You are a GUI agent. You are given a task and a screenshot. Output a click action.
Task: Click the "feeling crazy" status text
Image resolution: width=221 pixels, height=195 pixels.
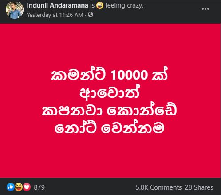(x=124, y=6)
